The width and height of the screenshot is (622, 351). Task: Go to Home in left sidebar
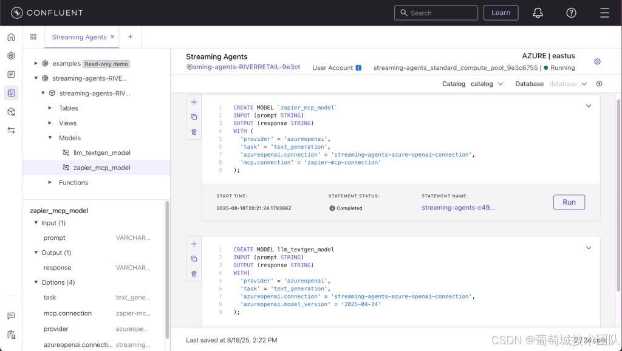[x=11, y=37]
